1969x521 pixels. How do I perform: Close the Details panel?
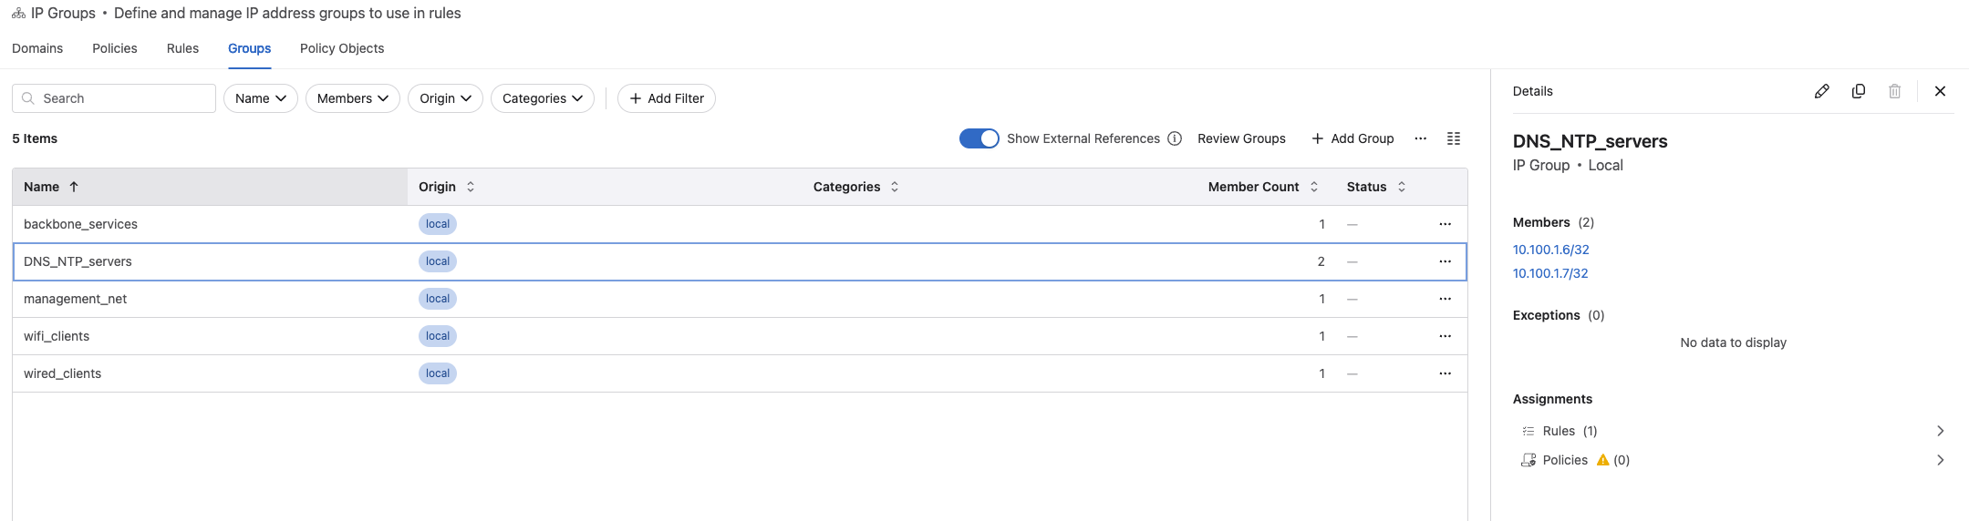1940,91
